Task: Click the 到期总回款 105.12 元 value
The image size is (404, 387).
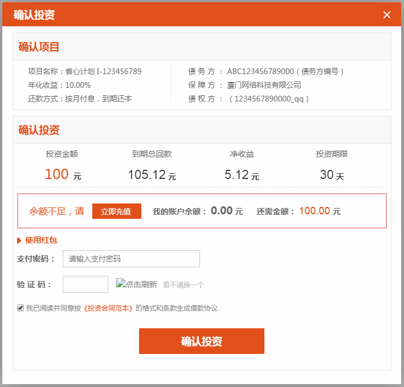Action: tap(152, 175)
